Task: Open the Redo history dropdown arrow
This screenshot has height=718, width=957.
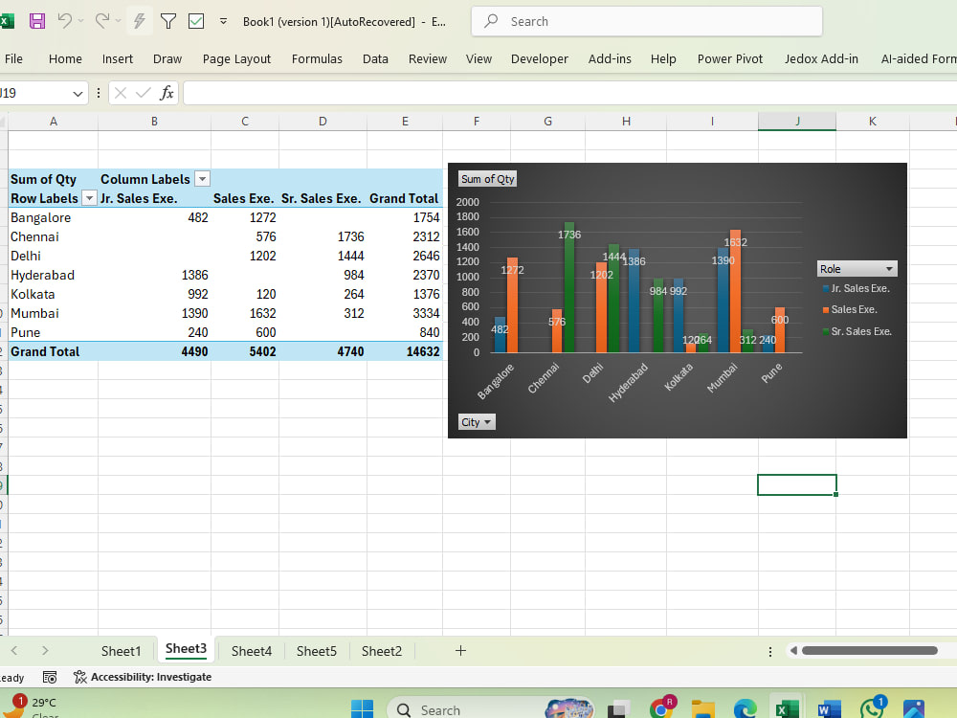Action: point(119,21)
